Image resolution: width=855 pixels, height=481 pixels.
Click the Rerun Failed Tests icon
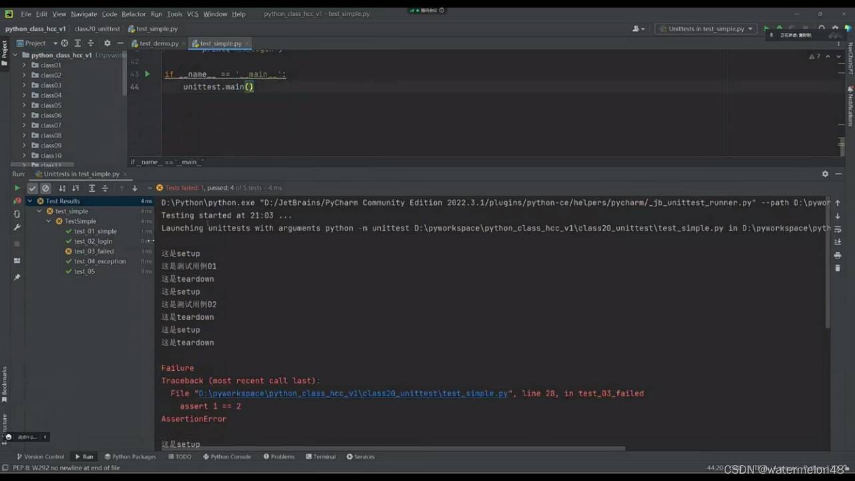tap(17, 201)
